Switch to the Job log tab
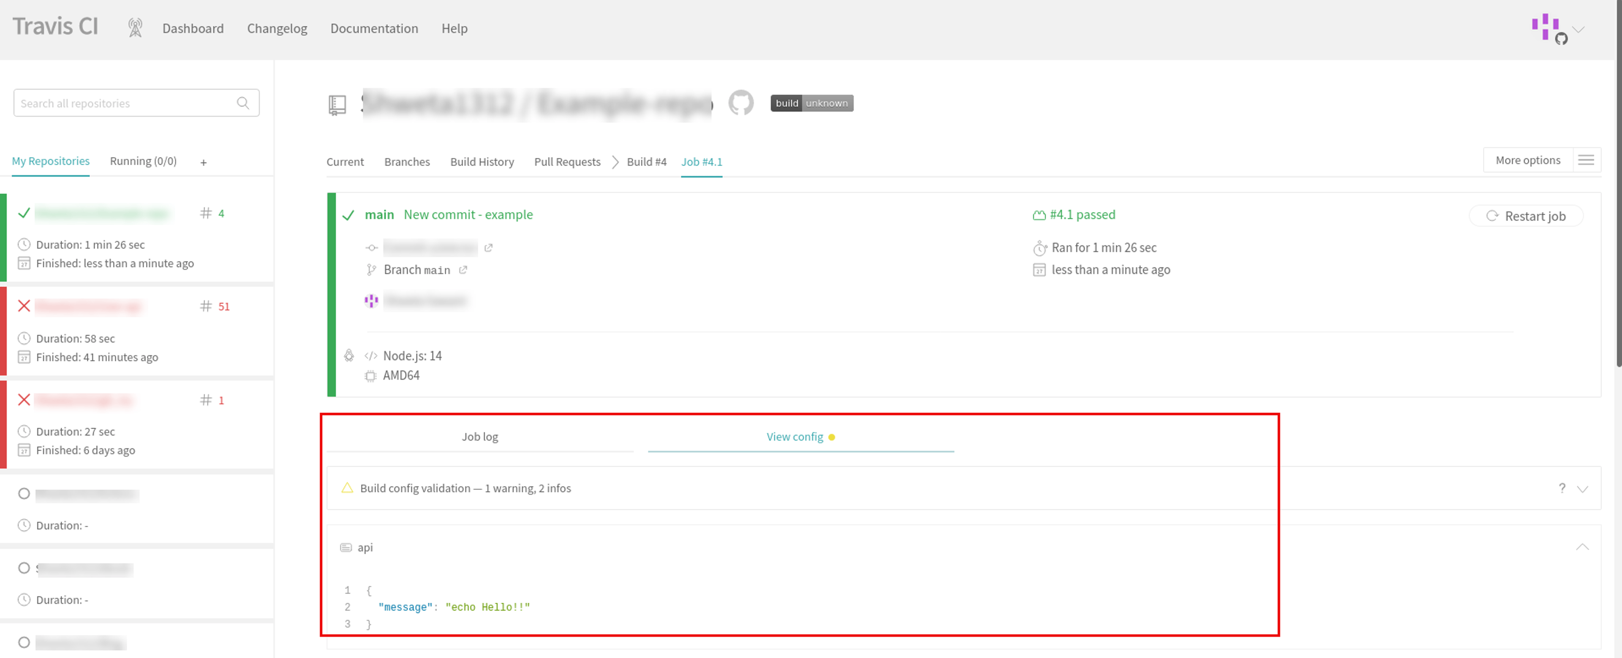 [x=480, y=437]
